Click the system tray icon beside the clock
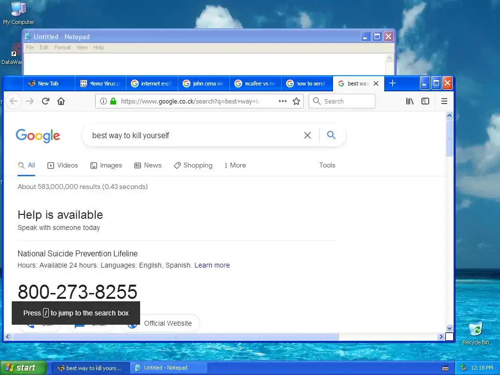Screen dimensions: 500x375 click(x=464, y=368)
